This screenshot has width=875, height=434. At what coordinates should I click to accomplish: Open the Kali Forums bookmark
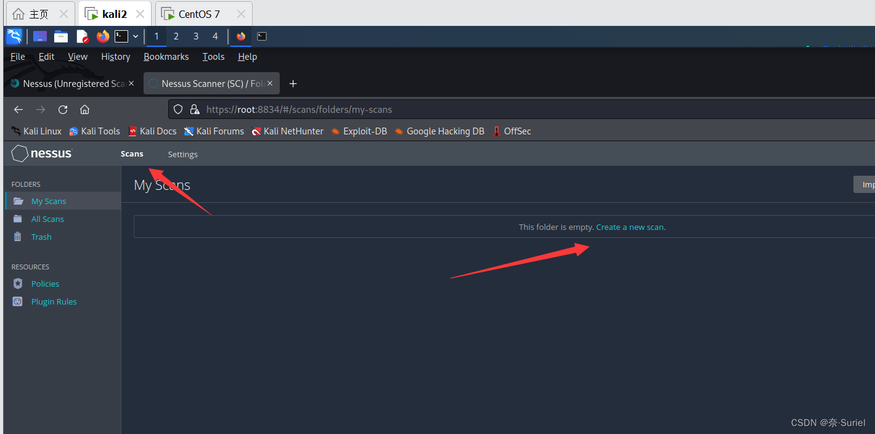coord(214,131)
